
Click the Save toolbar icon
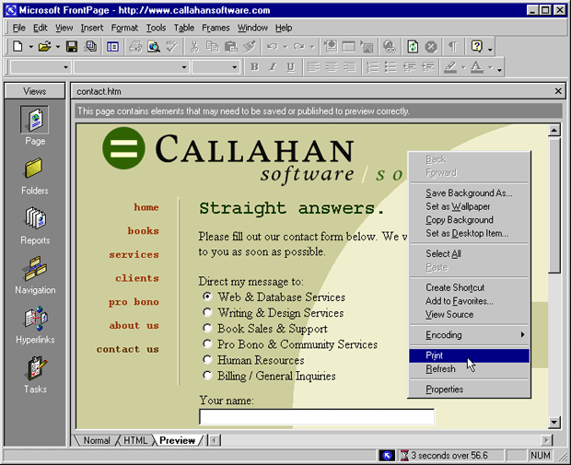71,46
